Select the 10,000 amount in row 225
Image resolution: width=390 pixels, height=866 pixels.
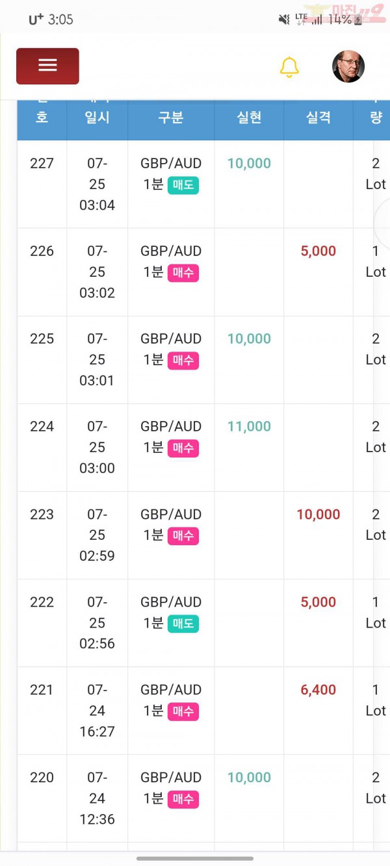[249, 338]
